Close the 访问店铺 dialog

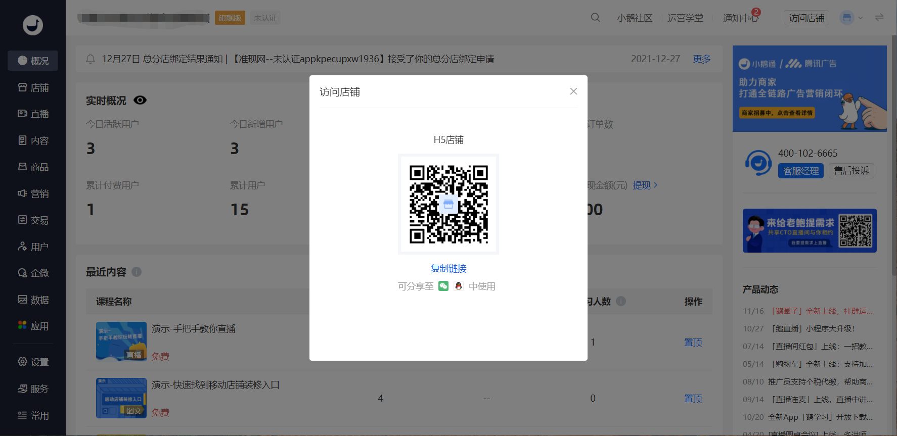pyautogui.click(x=573, y=91)
